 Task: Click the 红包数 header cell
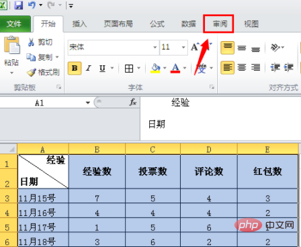click(267, 172)
